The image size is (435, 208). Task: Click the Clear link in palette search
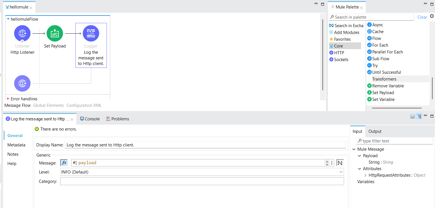tap(422, 17)
